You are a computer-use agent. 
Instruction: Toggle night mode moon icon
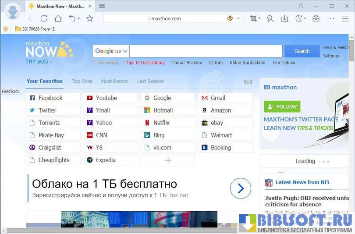pyautogui.click(x=299, y=18)
